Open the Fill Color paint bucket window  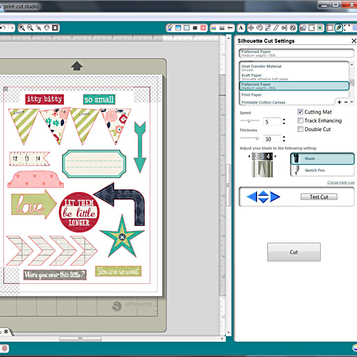(x=170, y=28)
